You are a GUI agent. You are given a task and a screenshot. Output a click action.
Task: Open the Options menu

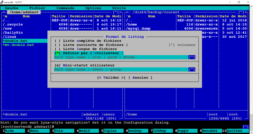coord(93,8)
